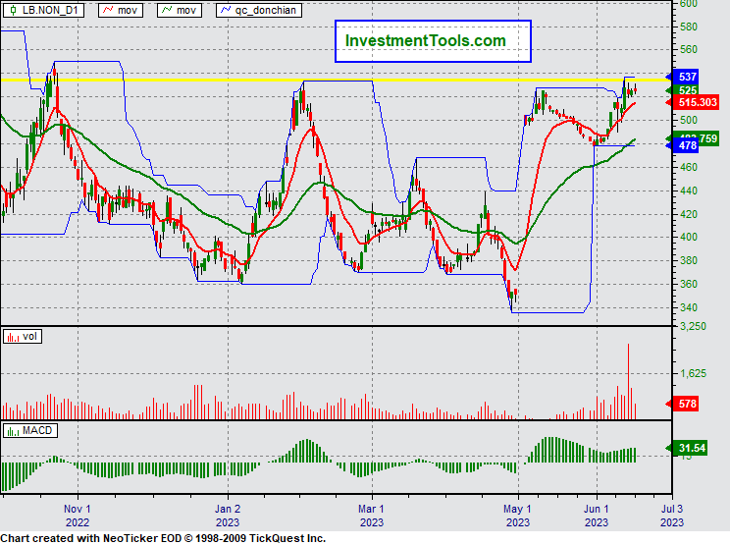Click the NeoTicker EOD copyright footer text
The image size is (730, 545).
pyautogui.click(x=163, y=538)
